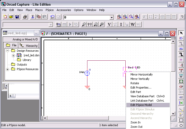The width and height of the screenshot is (186, 129).
Task: Switch to the File tab
Action: (11, 45)
